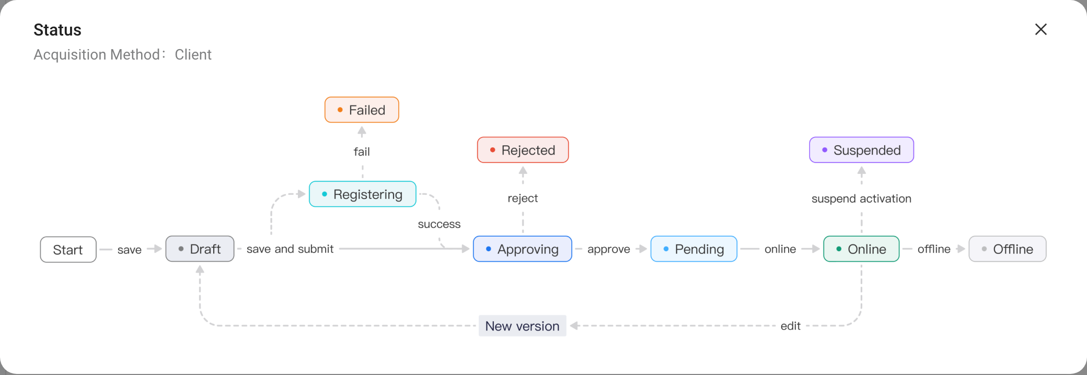Click the Registering status badge

363,194
